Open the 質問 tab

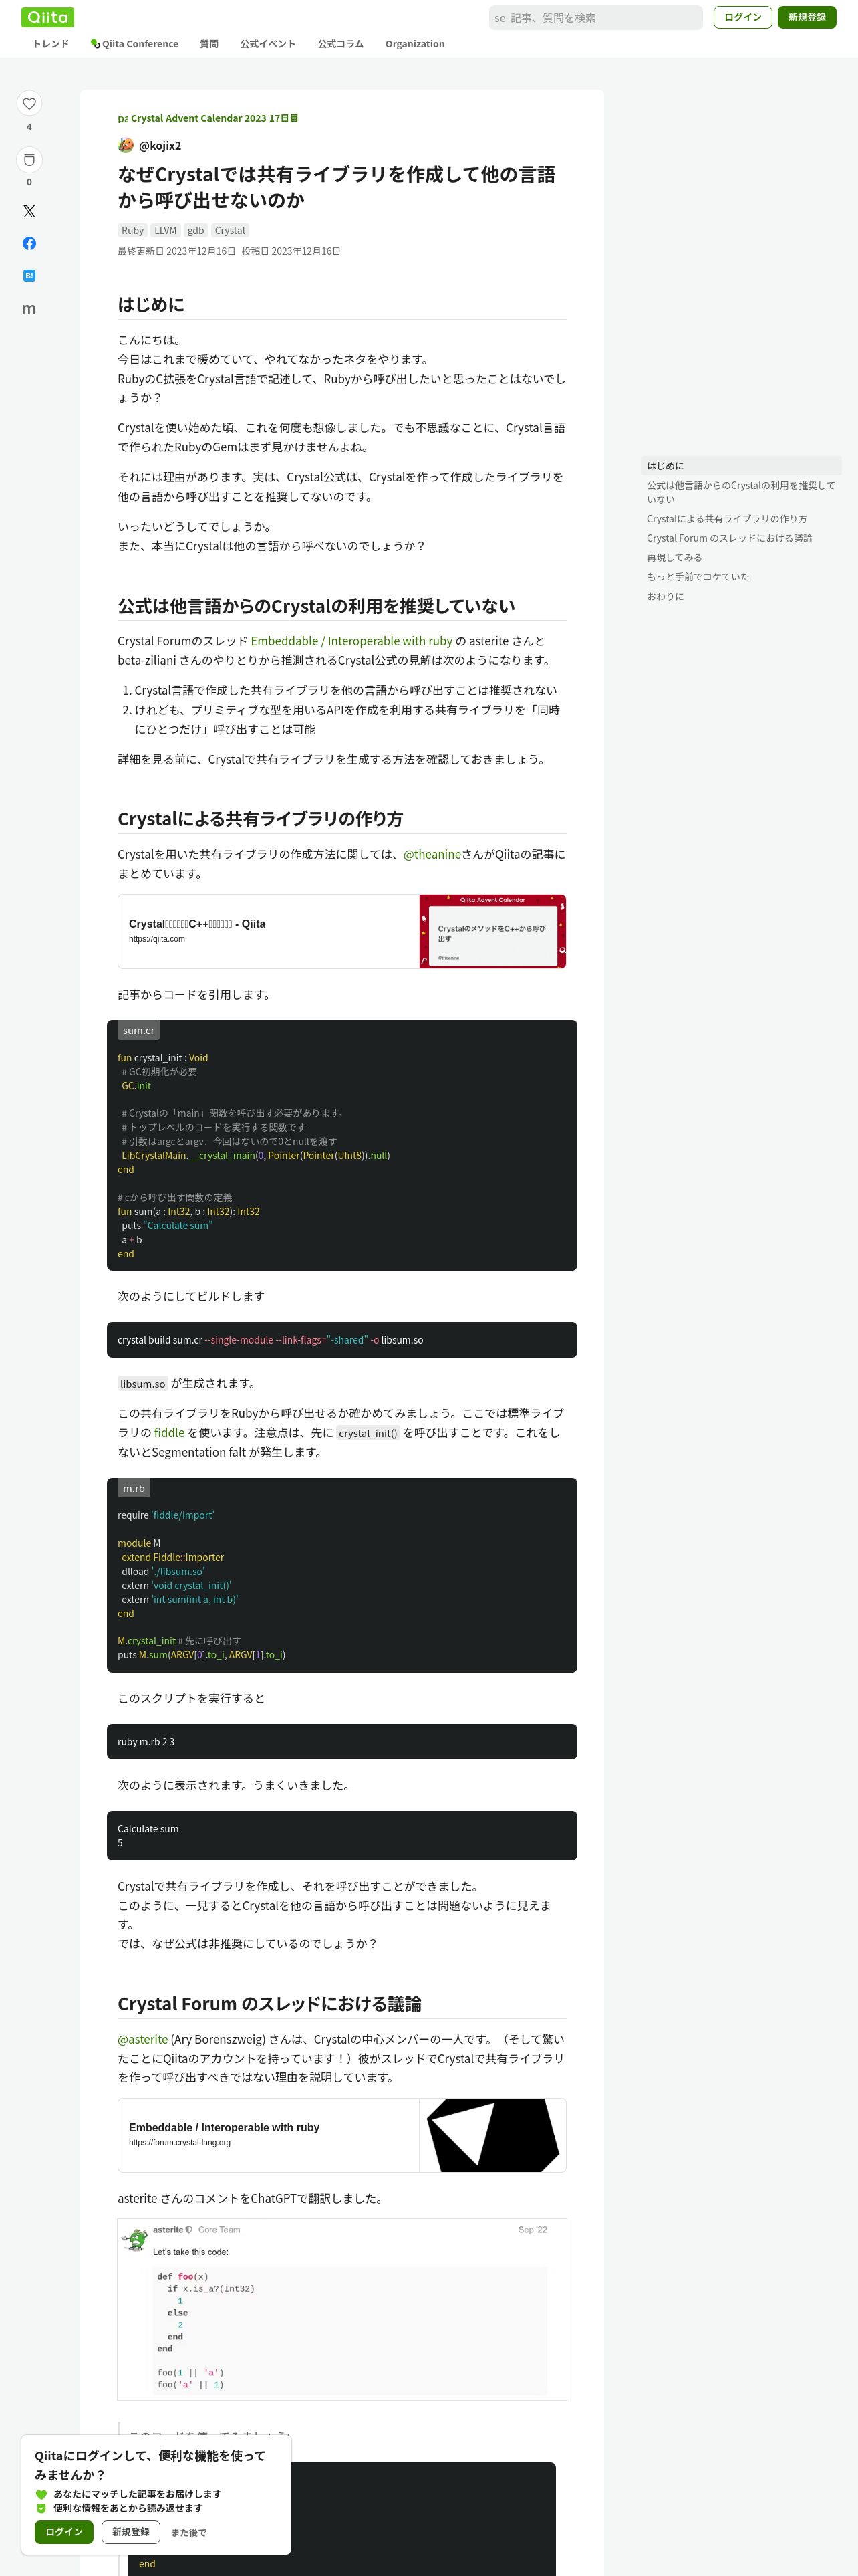click(x=208, y=44)
